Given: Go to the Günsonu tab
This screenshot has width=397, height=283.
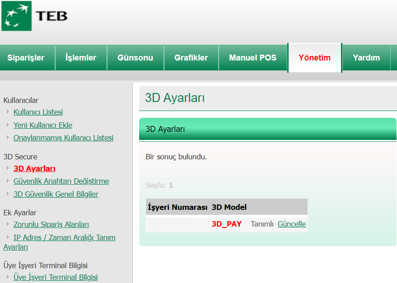Looking at the screenshot, I should click(x=135, y=58).
